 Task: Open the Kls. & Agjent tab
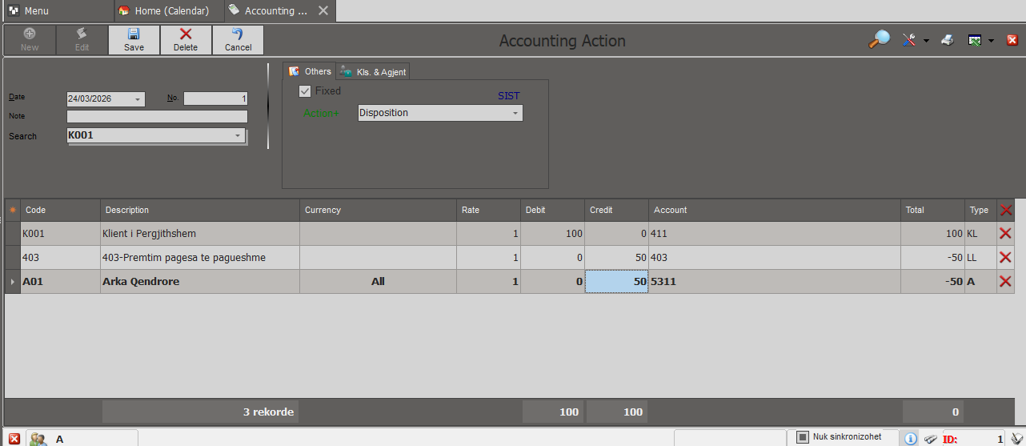374,72
